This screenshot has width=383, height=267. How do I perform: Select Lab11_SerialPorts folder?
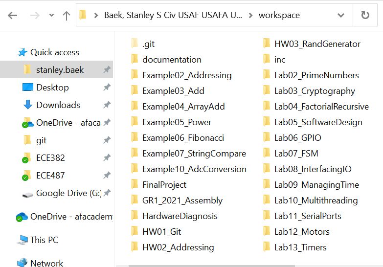(x=302, y=216)
